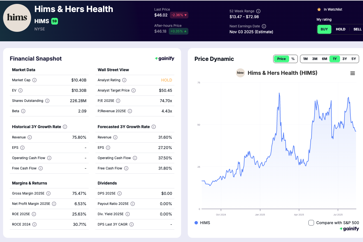Rate the stock as HOLD
This screenshot has width=363, height=242.
[x=341, y=29]
